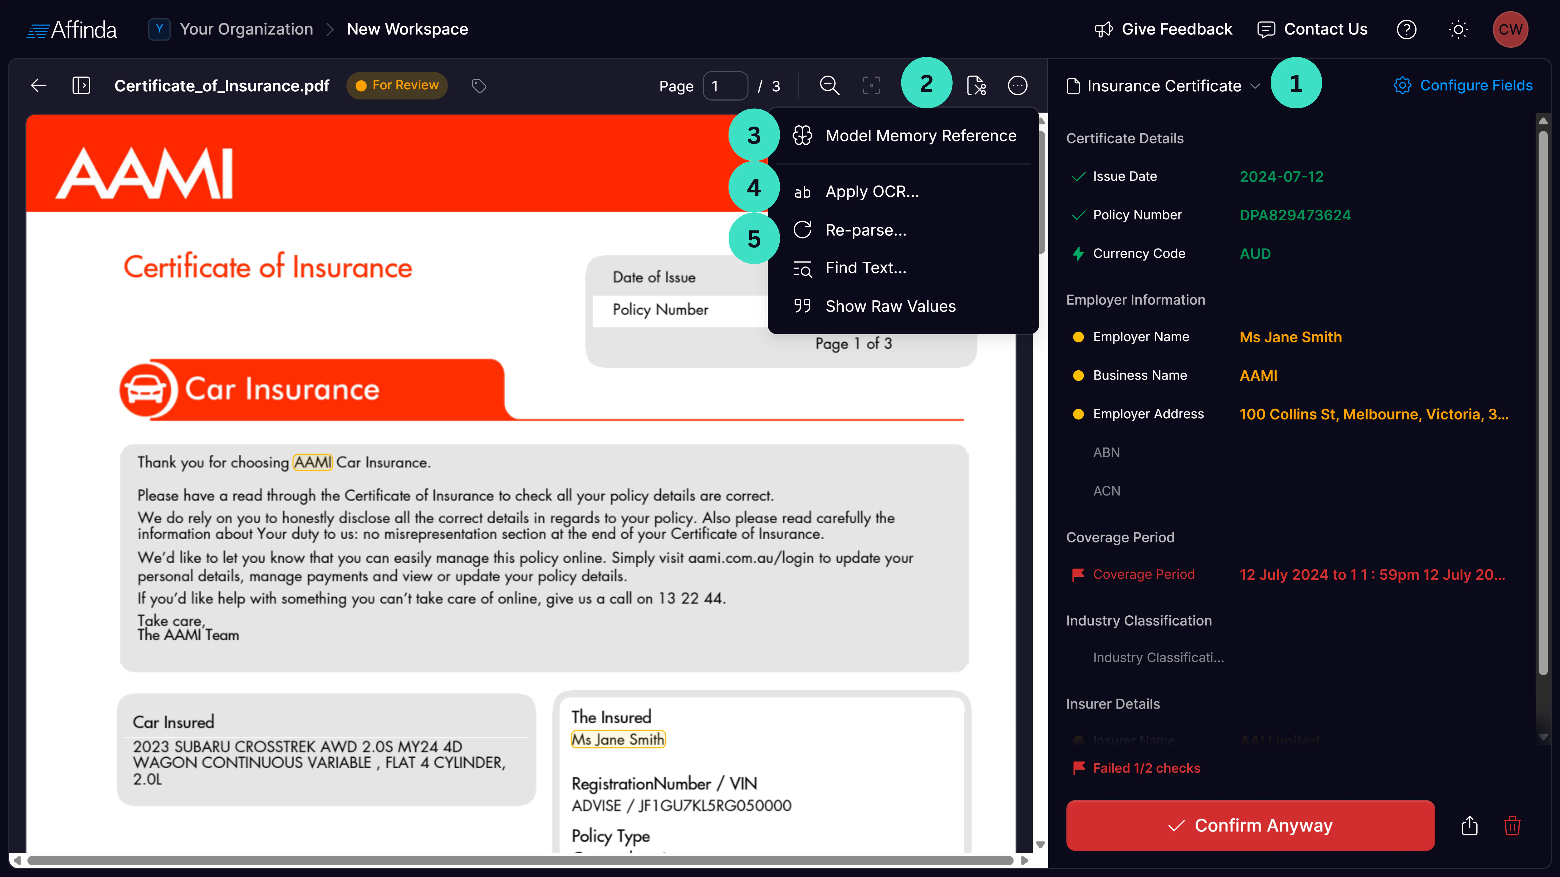Image resolution: width=1560 pixels, height=877 pixels.
Task: Toggle the sidebar panel icon near the back arrow
Action: (82, 85)
